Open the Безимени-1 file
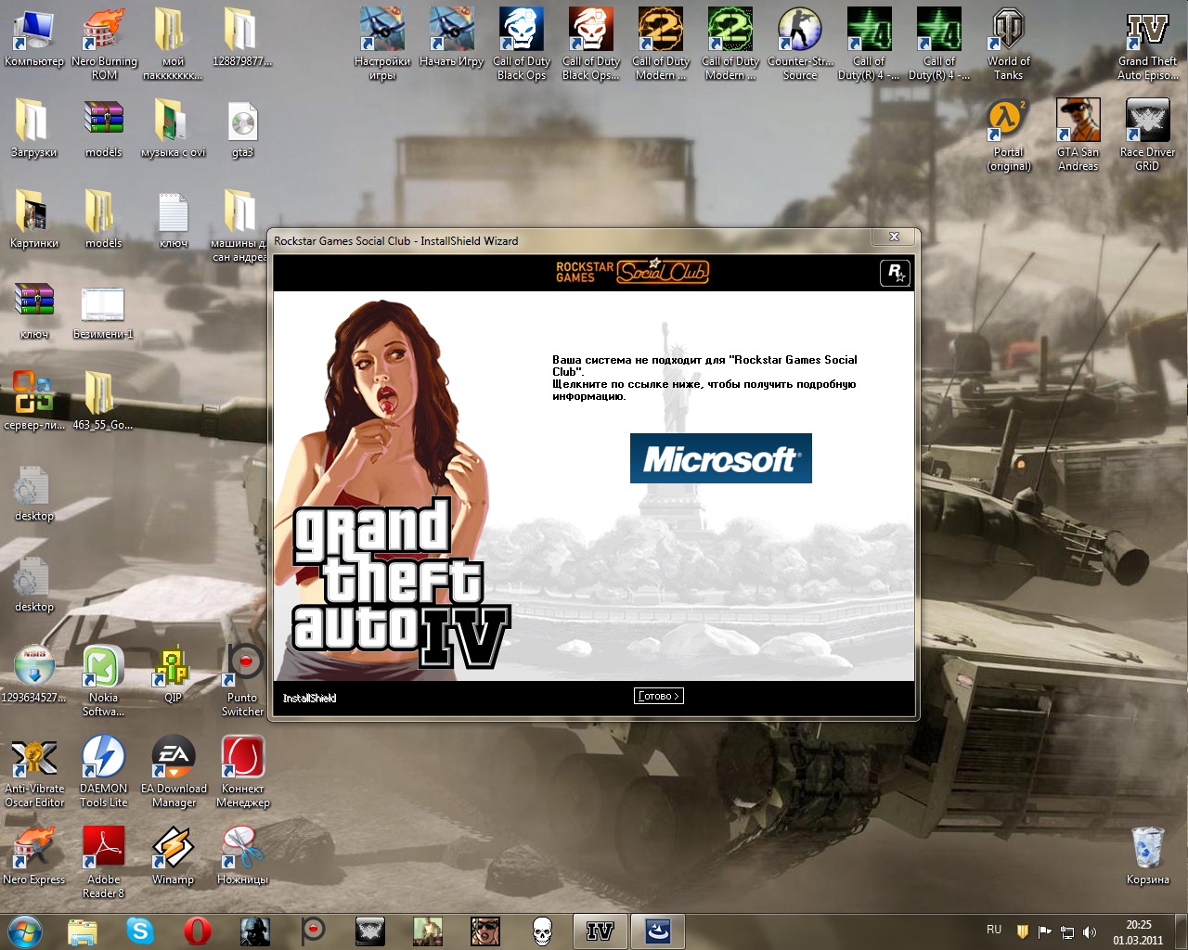 [x=103, y=312]
